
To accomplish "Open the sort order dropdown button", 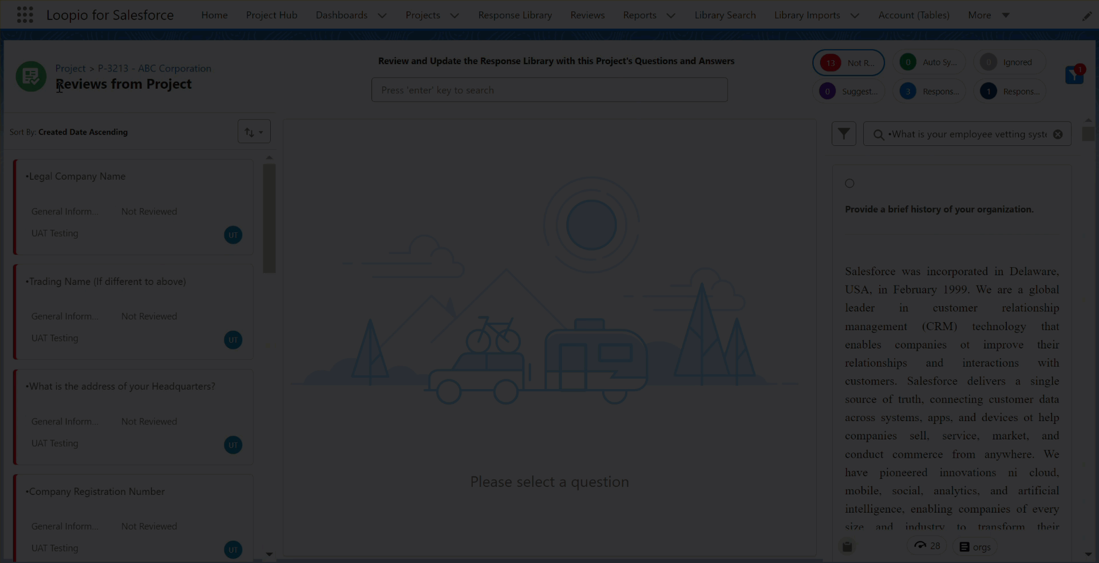I will pos(254,132).
